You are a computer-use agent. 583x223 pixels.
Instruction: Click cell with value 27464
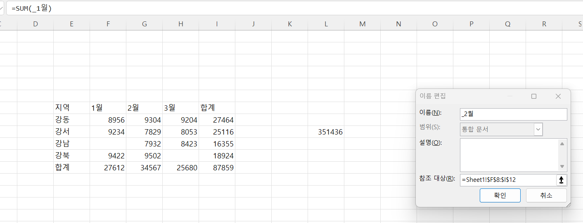point(217,120)
